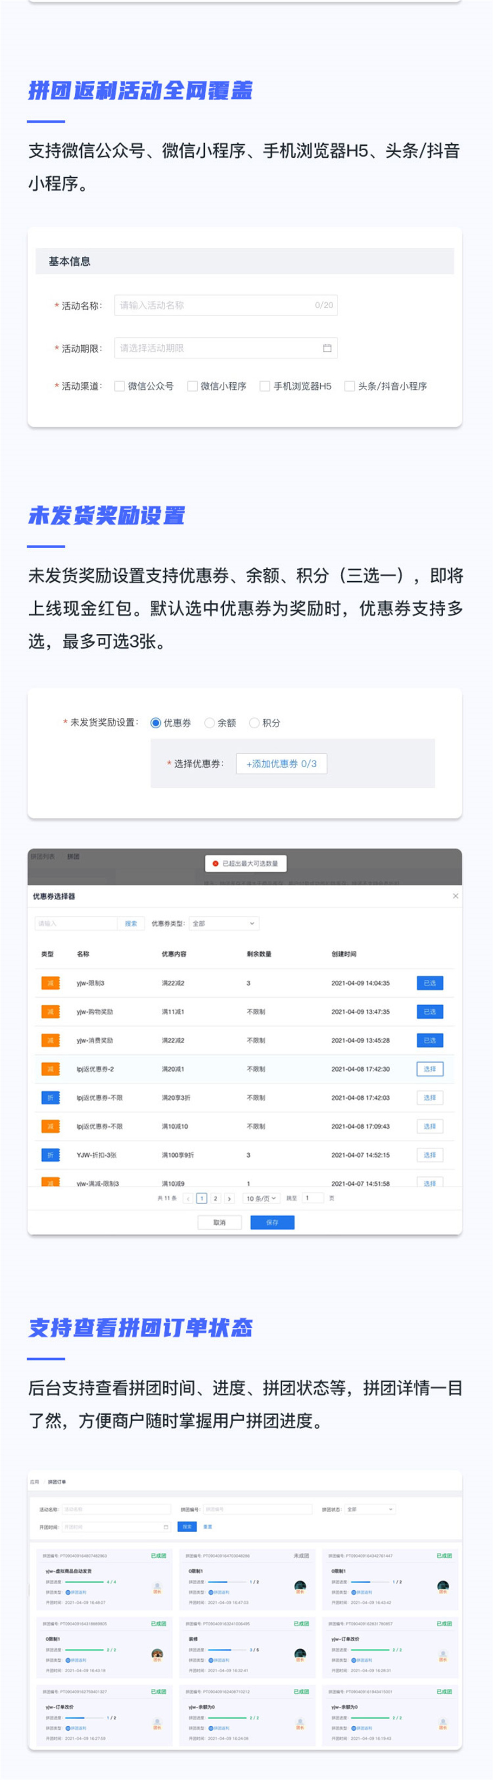Click progress bar of yjw-虚拟商品自动发货 order
This screenshot has height=1780, width=493.
[x=85, y=1582]
